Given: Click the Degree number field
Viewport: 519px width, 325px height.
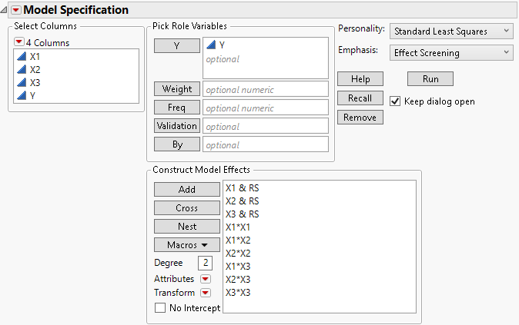Looking at the screenshot, I should (x=206, y=263).
